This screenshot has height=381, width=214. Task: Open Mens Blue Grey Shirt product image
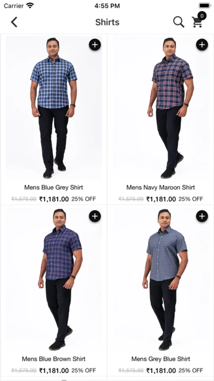54,109
